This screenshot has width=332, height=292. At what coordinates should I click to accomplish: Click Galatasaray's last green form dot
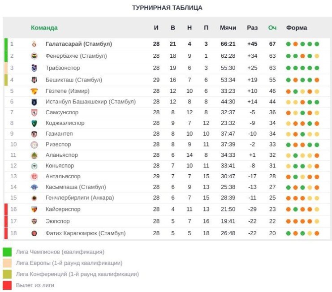tap(317, 44)
